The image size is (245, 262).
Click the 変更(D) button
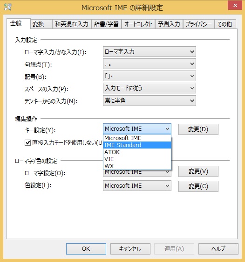(x=198, y=129)
